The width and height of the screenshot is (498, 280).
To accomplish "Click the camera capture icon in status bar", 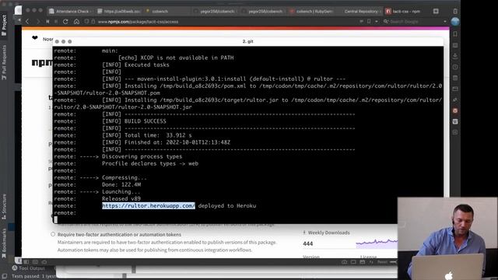I will [344, 262].
